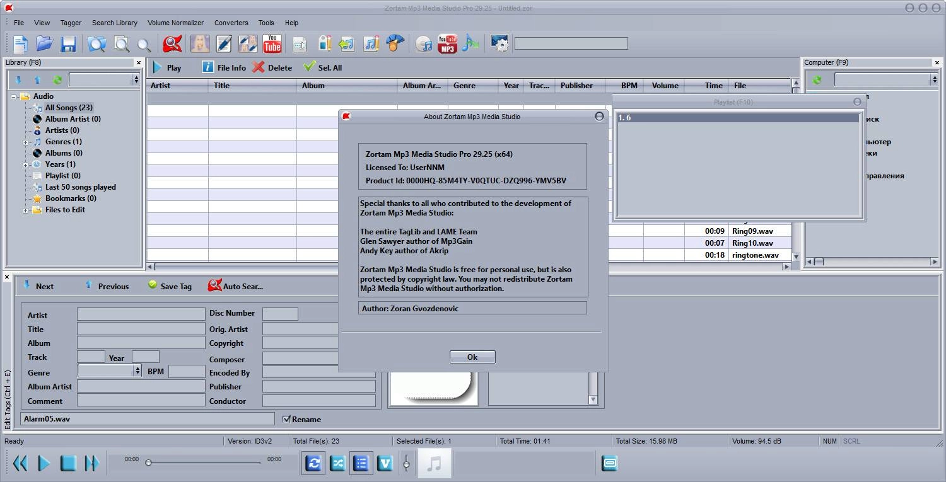Click the music note with pencil toolbar icon

pyautogui.click(x=371, y=43)
